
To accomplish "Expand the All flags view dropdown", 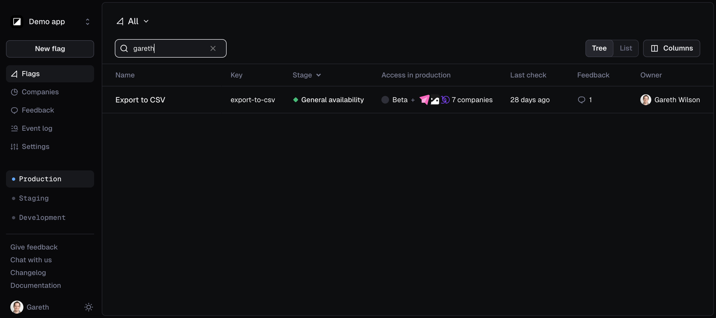I will coord(132,21).
